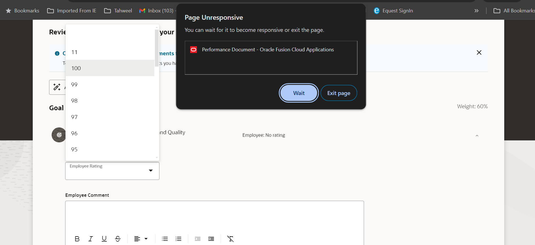535x245 pixels.
Task: Click the text alignment icon
Action: coord(137,239)
